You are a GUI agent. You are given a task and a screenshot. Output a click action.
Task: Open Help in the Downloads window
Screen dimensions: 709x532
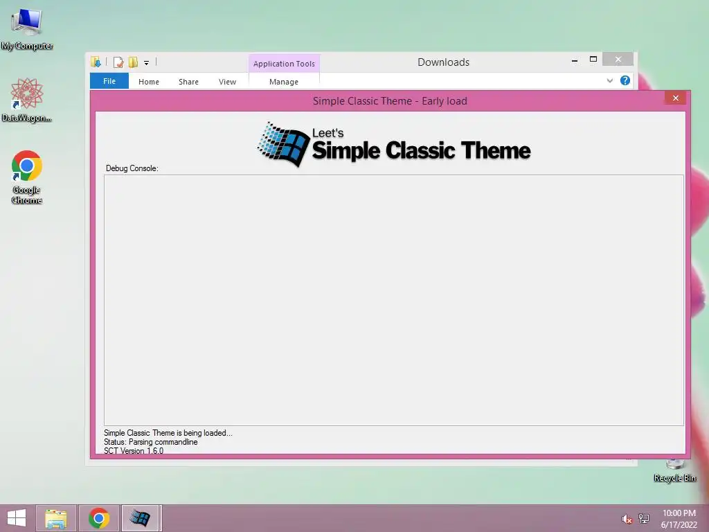[x=625, y=80]
